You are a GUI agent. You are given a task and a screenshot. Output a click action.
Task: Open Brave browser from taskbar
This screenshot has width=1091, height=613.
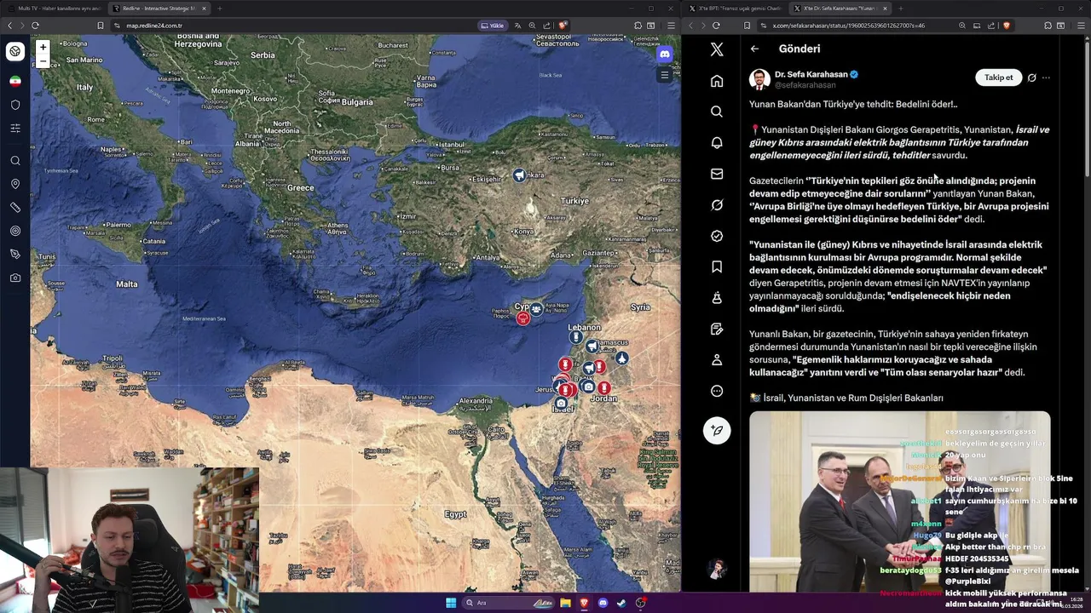click(584, 603)
